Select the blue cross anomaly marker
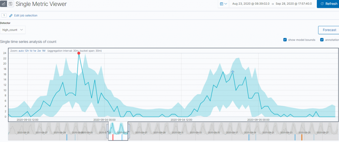The image size is (339, 142). (233, 71)
